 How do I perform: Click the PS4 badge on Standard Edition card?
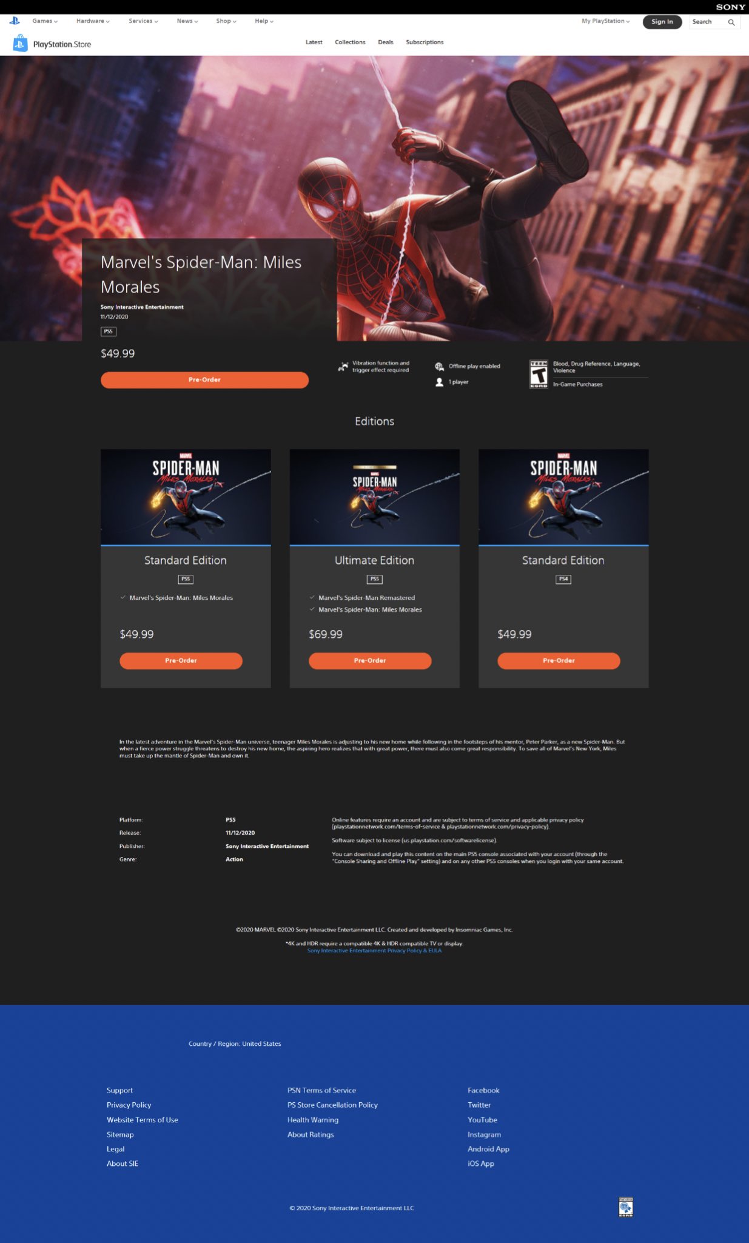[x=563, y=579]
